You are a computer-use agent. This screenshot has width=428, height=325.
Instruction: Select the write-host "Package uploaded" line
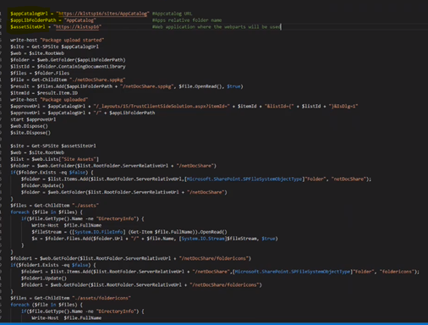pyautogui.click(x=49, y=100)
